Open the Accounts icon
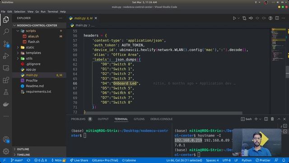The height and width of the screenshot is (163, 289). tap(6, 139)
